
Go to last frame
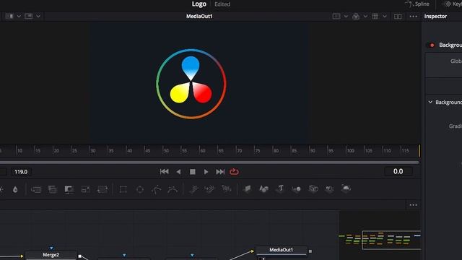click(x=220, y=172)
